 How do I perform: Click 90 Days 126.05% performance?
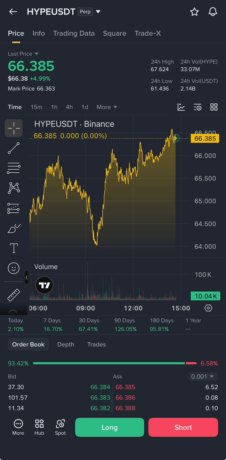(125, 325)
